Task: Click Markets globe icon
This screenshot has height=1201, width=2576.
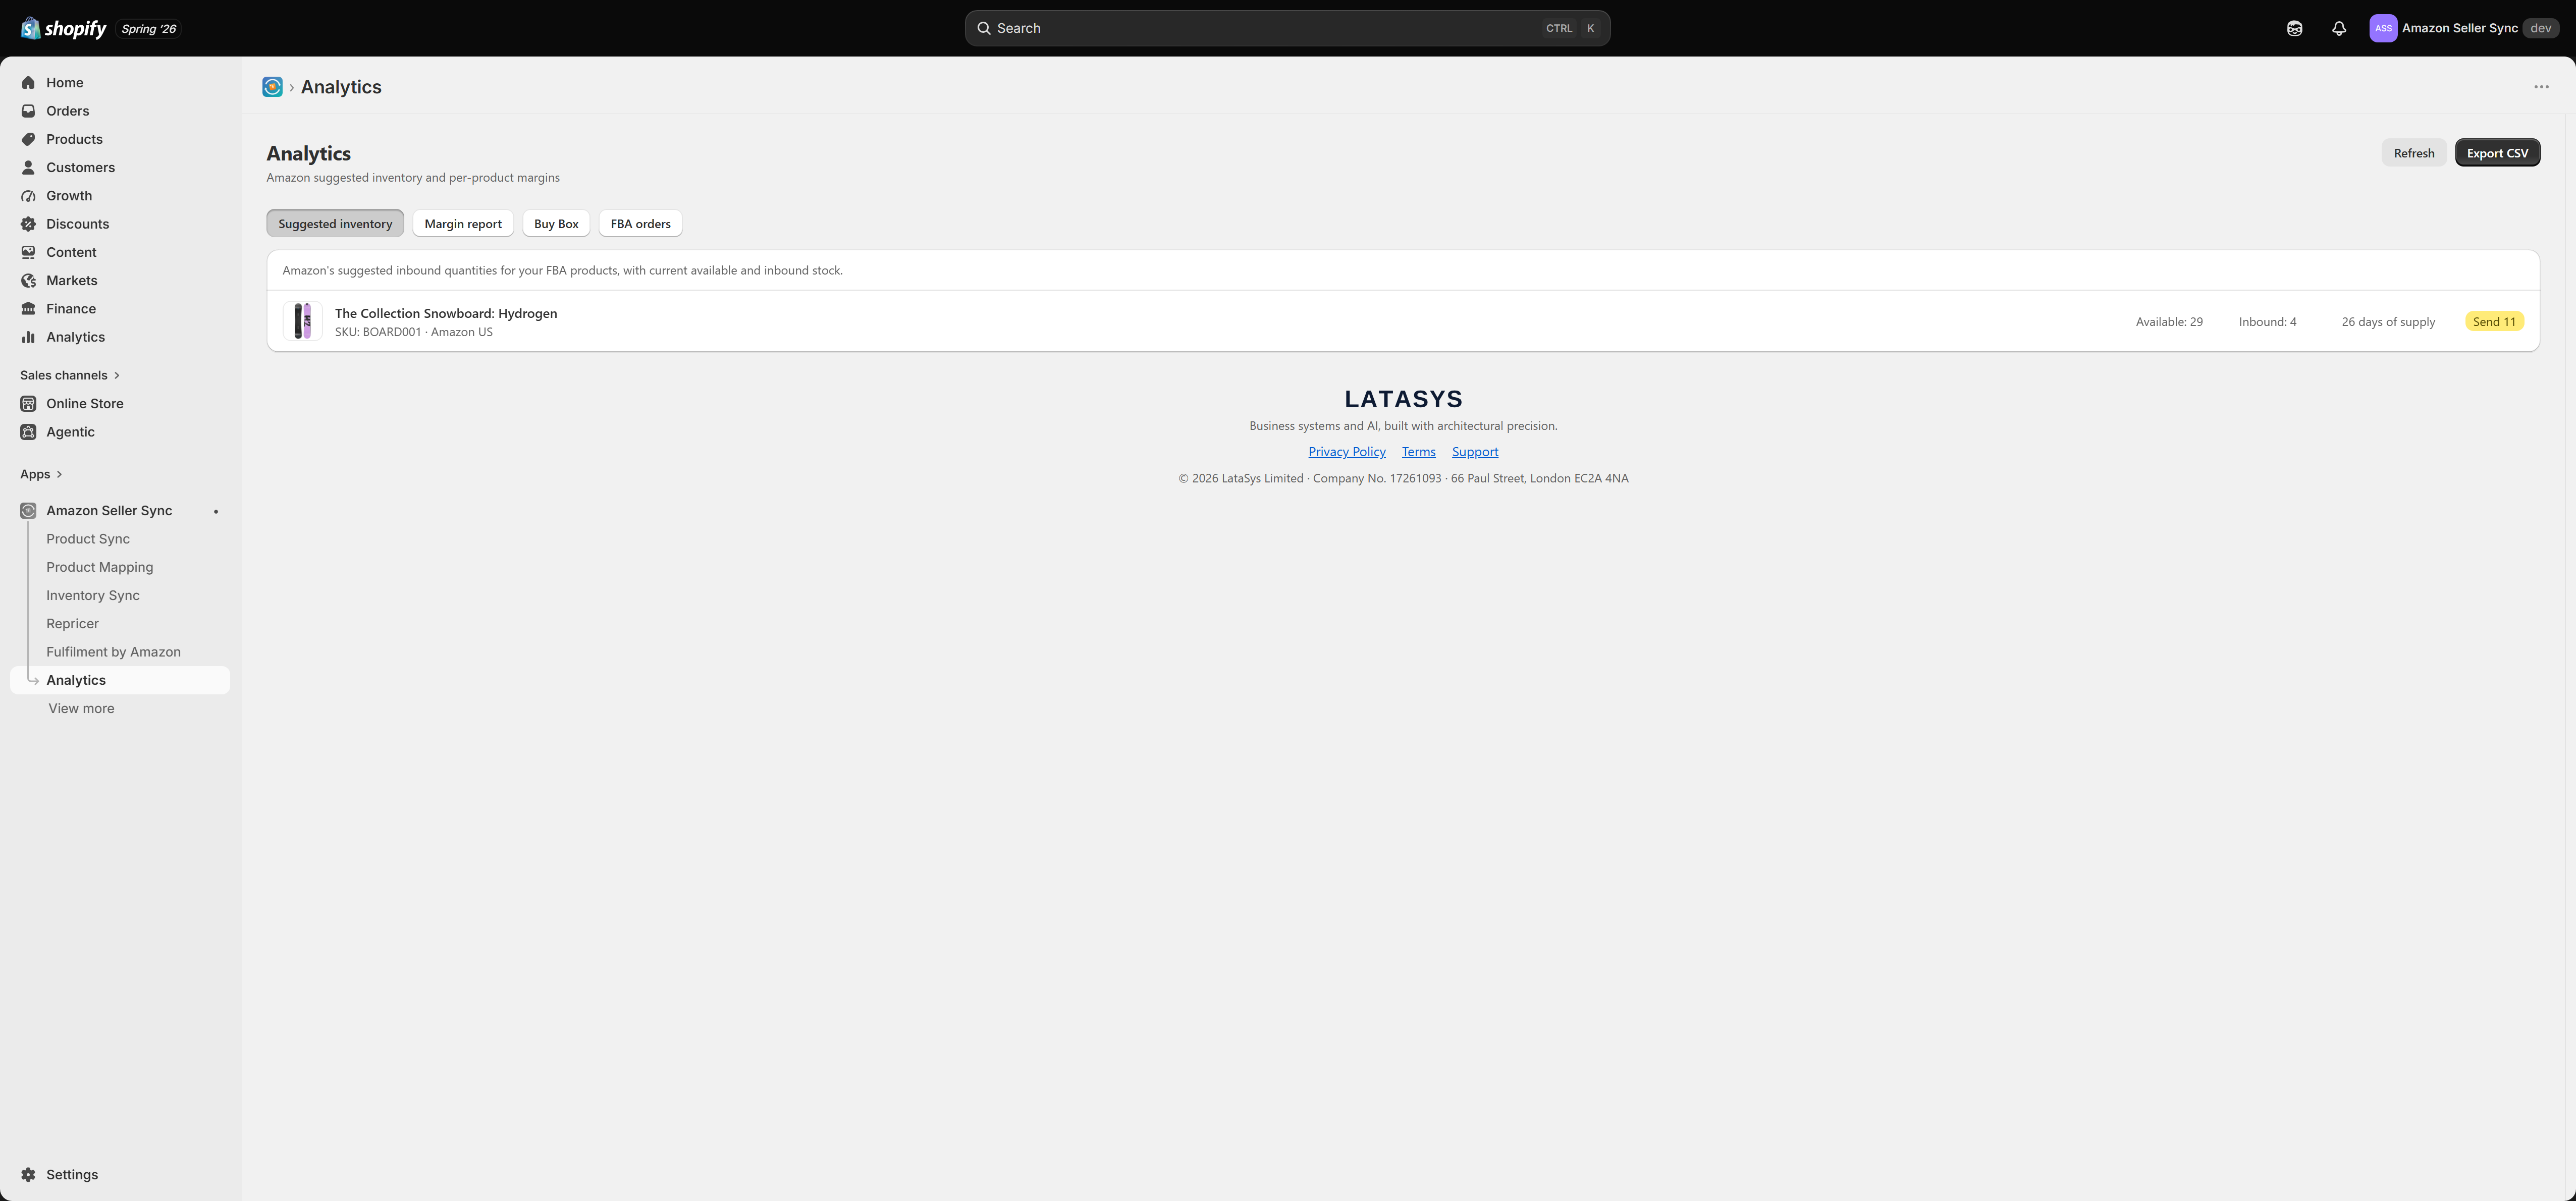Action: 28,281
